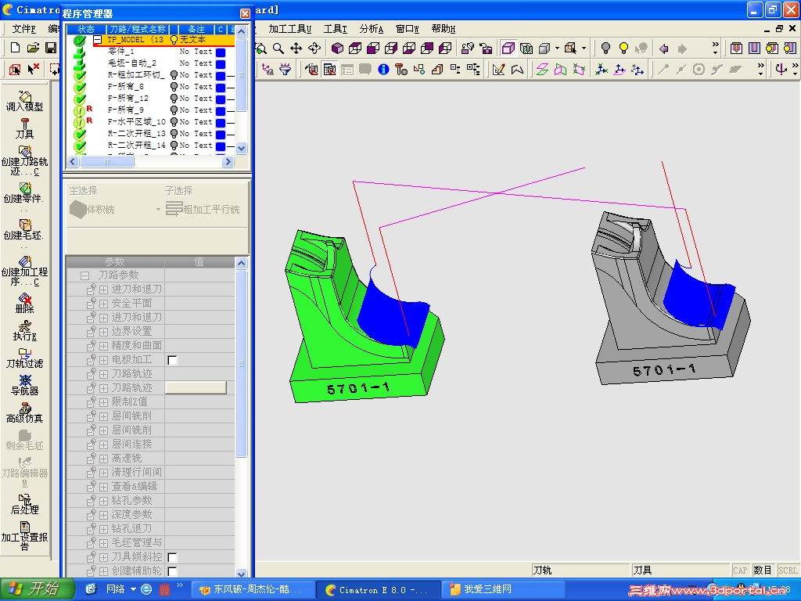Collapse the TP_MODEL tree node

[98, 39]
